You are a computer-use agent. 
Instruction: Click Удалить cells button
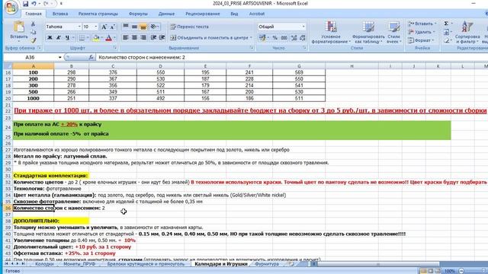[x=421, y=32]
